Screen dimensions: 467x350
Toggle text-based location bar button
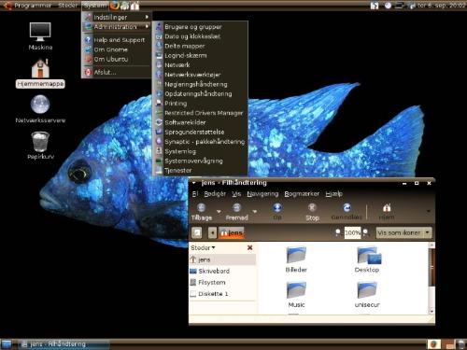tap(197, 232)
